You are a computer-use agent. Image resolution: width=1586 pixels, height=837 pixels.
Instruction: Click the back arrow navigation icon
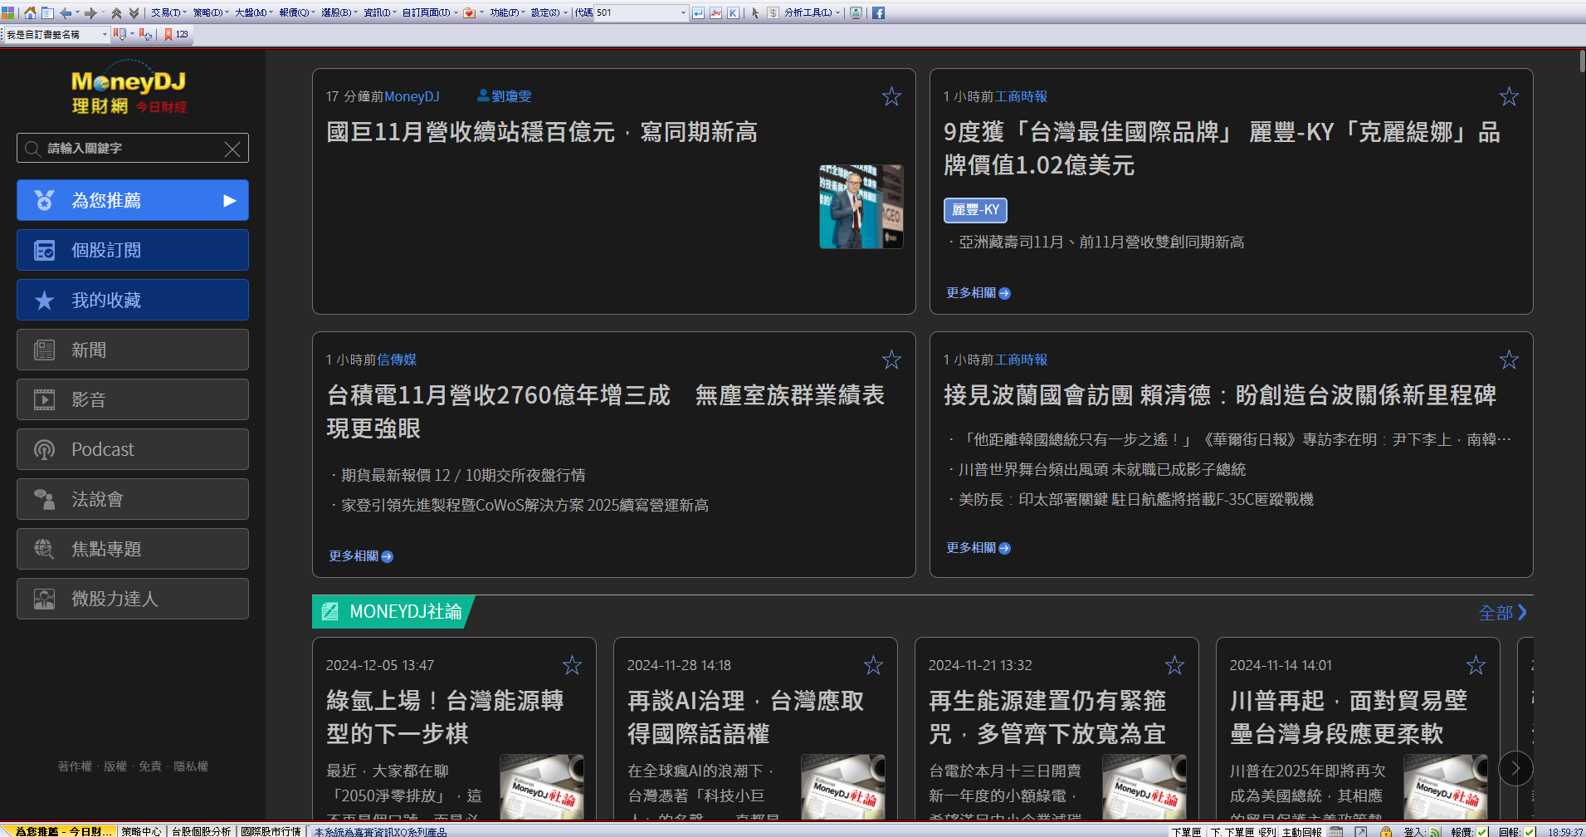point(66,12)
